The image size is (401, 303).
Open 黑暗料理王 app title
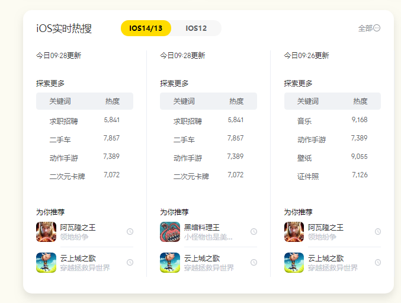tap(202, 227)
